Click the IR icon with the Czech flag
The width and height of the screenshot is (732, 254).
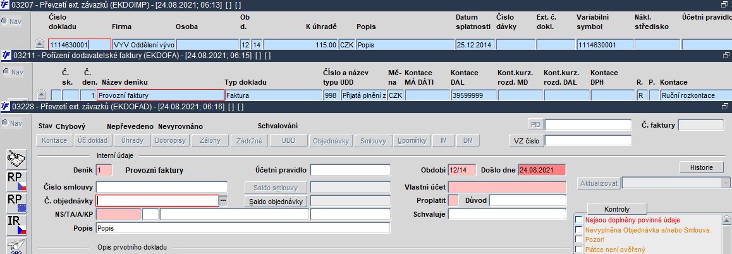pyautogui.click(x=16, y=226)
